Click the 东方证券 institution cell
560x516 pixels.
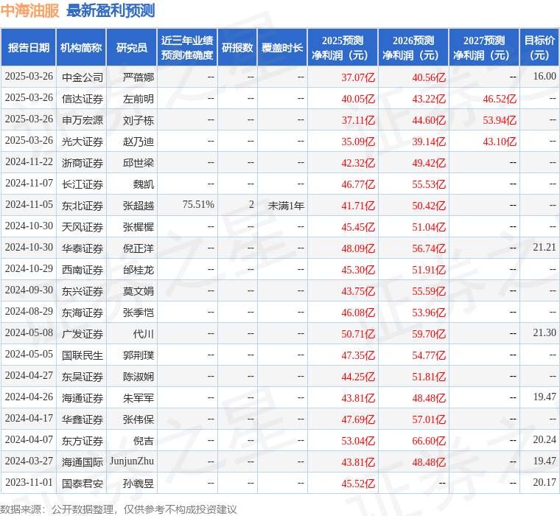[x=83, y=441]
